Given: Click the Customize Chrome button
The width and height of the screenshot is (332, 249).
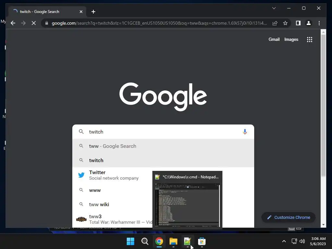Looking at the screenshot, I should pos(288,218).
